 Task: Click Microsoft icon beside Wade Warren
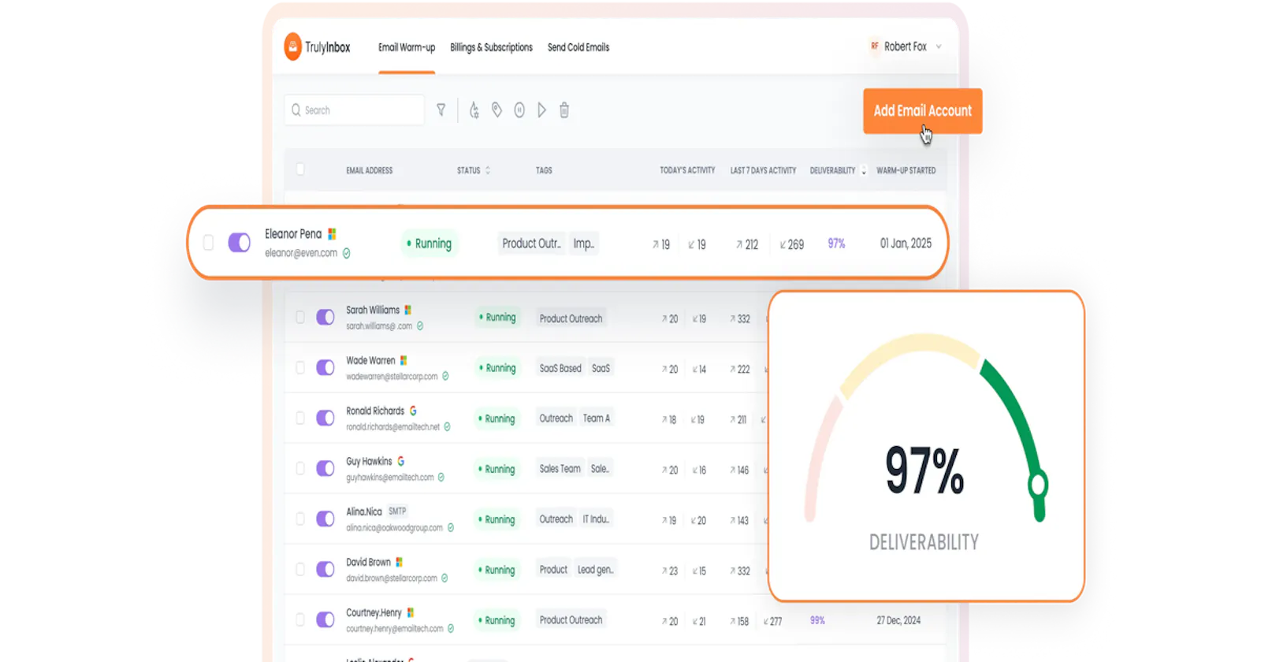pyautogui.click(x=404, y=360)
